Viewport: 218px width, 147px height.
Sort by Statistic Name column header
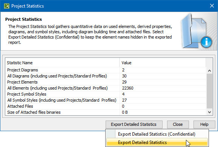pyautogui.click(x=62, y=63)
